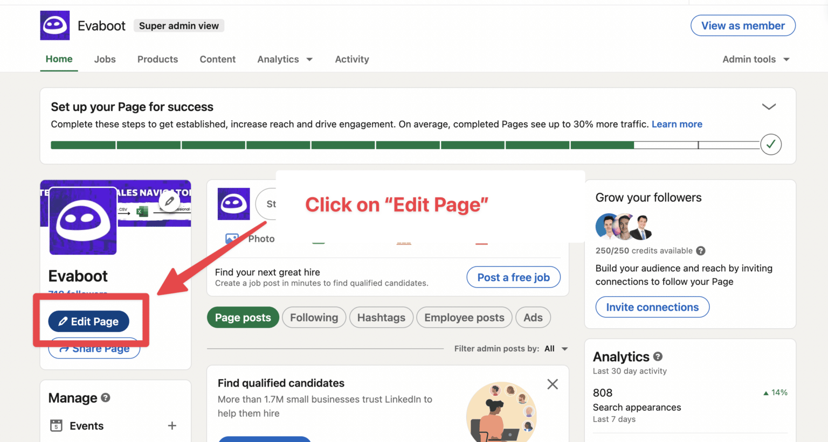Image resolution: width=828 pixels, height=442 pixels.
Task: Switch to the Jobs tab
Action: (x=105, y=59)
